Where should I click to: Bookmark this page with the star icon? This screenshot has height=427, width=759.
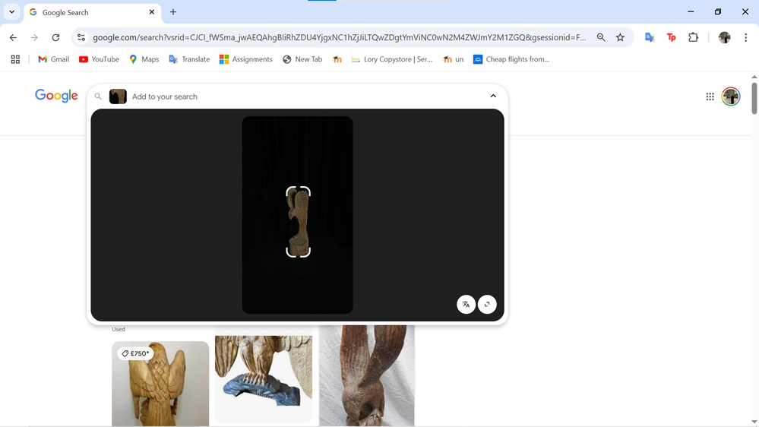tap(620, 37)
